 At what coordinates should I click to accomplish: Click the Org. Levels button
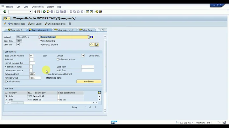click(x=35, y=24)
